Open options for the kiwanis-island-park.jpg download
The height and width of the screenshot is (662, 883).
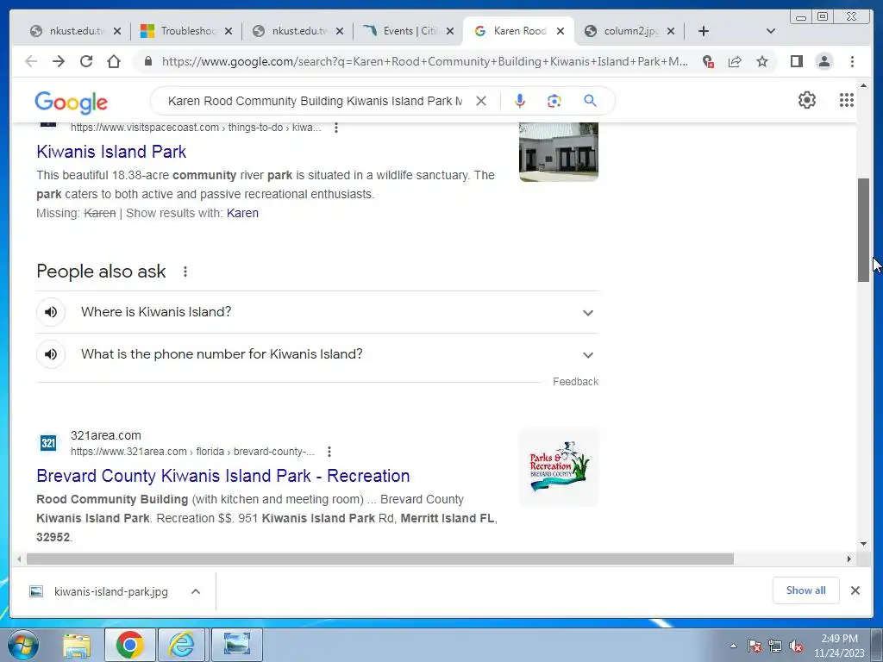click(x=196, y=591)
